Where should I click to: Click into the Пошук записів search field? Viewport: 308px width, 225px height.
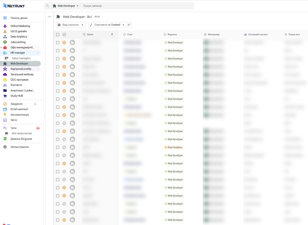138,6
